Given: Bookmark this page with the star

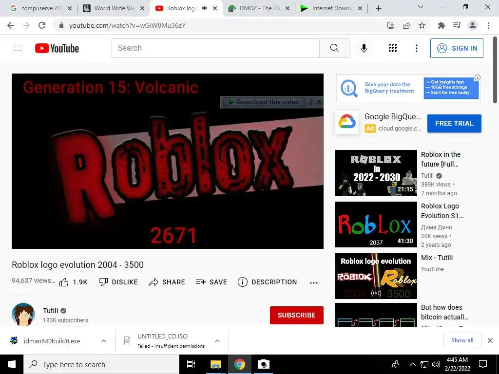Looking at the screenshot, I should click(x=422, y=25).
